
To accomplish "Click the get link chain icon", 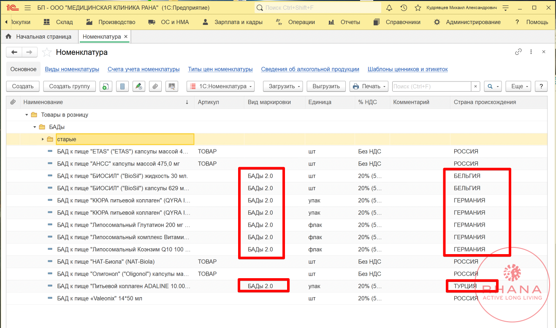I will pyautogui.click(x=518, y=52).
